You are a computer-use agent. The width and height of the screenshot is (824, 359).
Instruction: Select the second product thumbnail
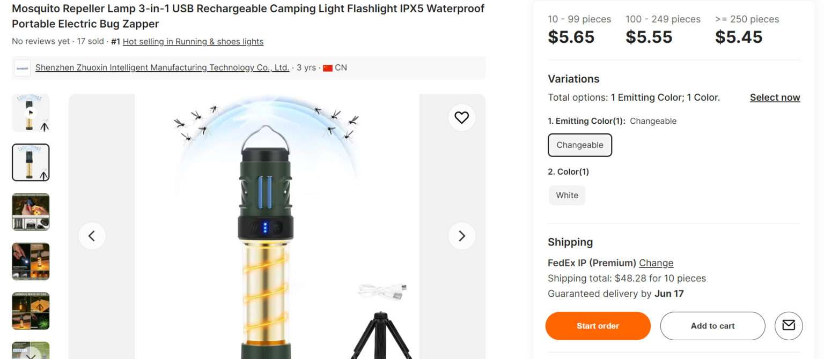click(x=31, y=162)
